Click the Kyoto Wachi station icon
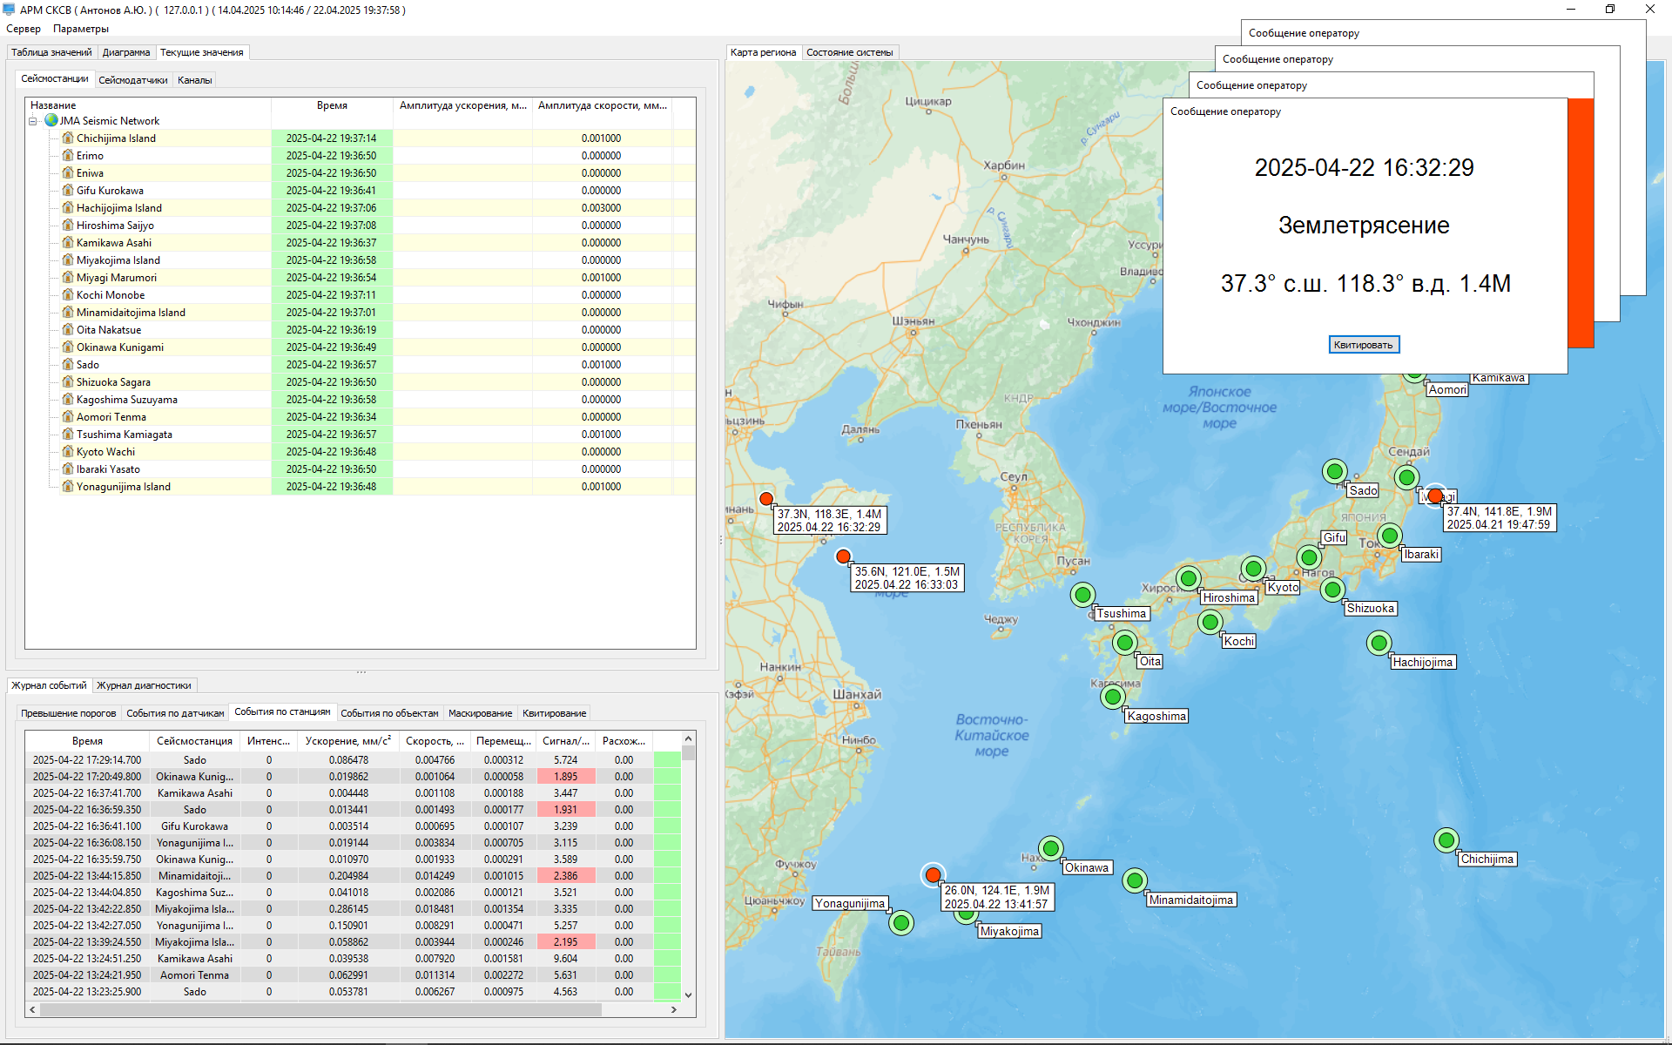Screen dimensions: 1672x1045 (68, 451)
